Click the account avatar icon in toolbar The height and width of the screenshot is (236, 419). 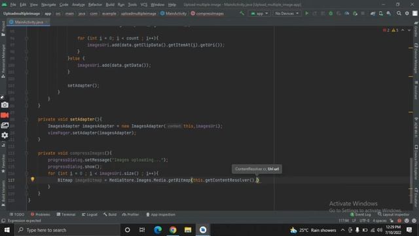click(x=415, y=13)
